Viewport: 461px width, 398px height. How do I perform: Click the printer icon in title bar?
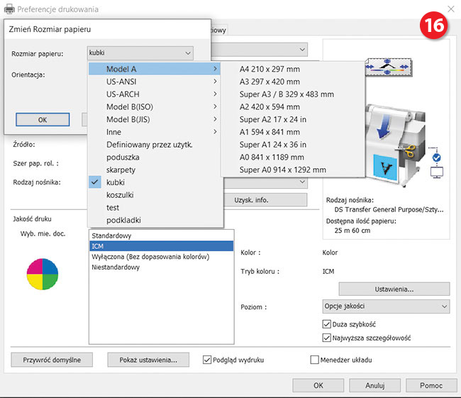10,9
